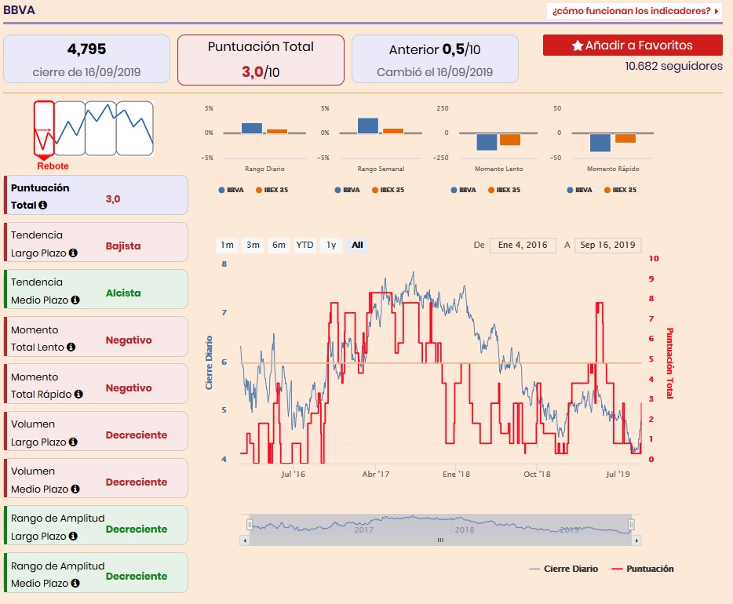Viewport: 733px width, 604px height.
Task: Select the 3m range tab
Action: point(253,246)
